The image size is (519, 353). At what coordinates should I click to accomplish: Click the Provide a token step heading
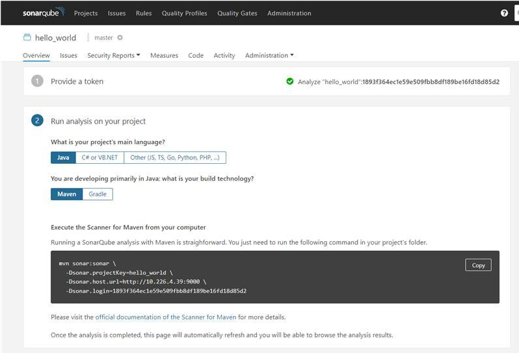coord(77,81)
